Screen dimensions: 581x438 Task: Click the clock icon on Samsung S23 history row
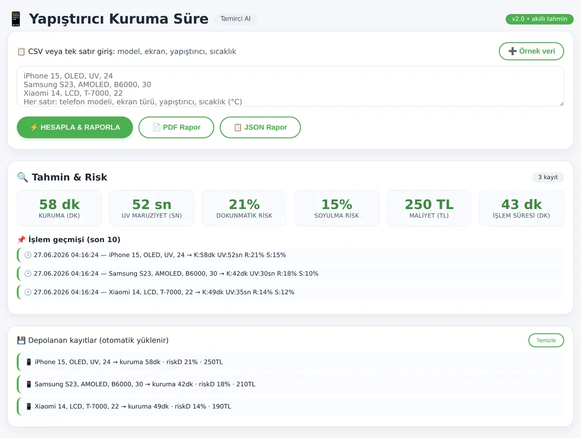28,274
